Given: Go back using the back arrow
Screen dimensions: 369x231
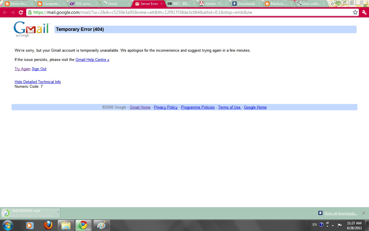Looking at the screenshot, I should pos(5,12).
